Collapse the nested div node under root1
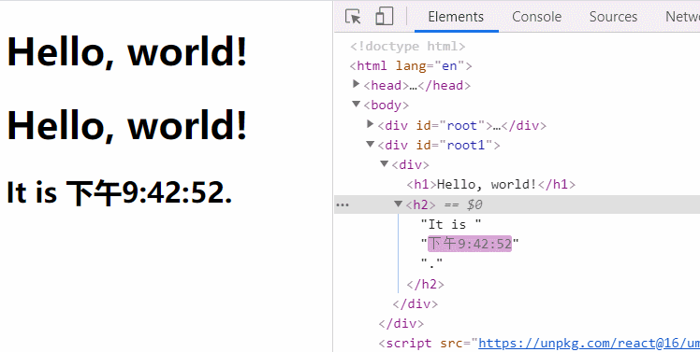 (x=385, y=164)
